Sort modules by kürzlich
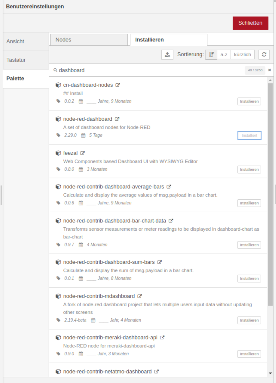Viewport: 276px width, 383px height. tap(242, 55)
